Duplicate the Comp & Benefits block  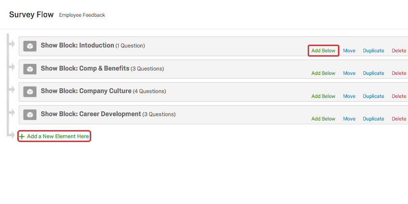373,73
